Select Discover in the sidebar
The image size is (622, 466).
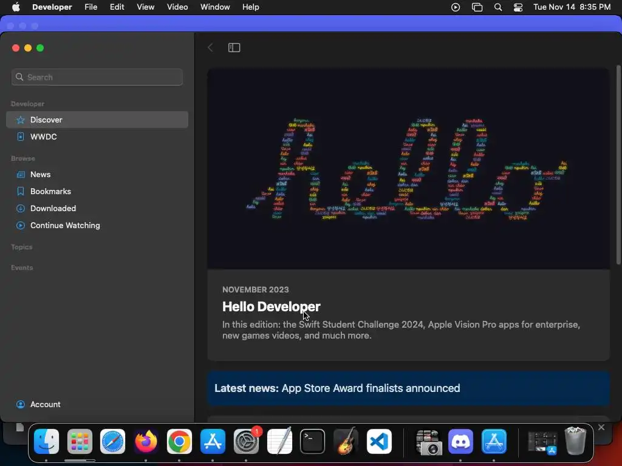tap(97, 120)
